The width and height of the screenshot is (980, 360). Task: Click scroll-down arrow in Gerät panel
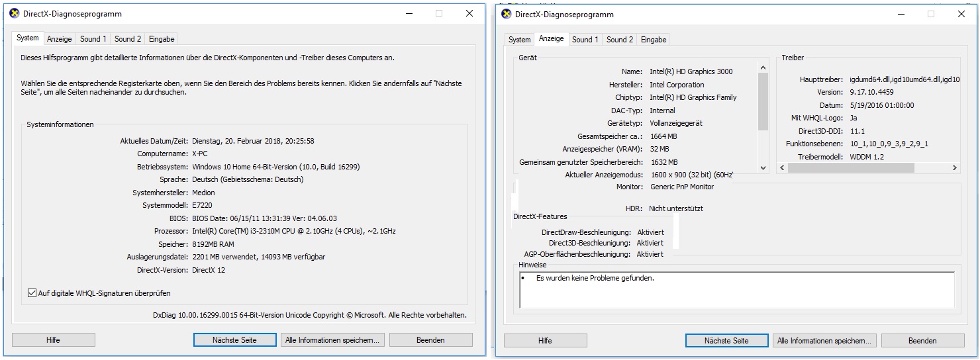pyautogui.click(x=763, y=168)
